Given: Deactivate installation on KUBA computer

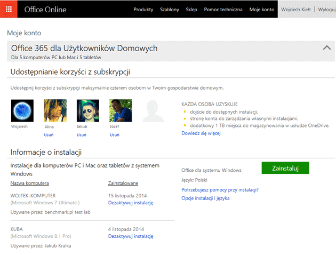Looking at the screenshot, I should tap(131, 236).
